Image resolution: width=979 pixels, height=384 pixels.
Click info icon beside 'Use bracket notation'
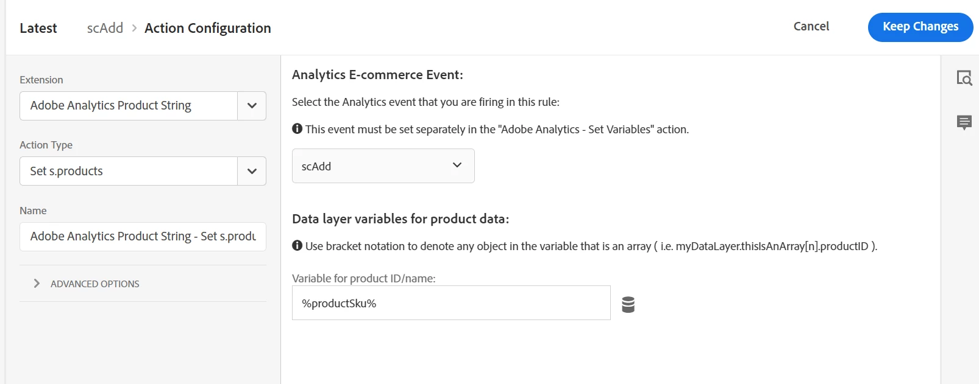pos(297,246)
